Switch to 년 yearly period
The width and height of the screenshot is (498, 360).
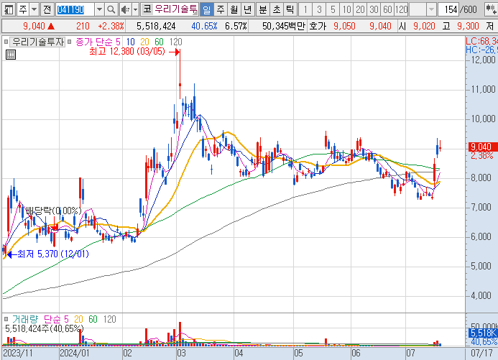[247, 9]
